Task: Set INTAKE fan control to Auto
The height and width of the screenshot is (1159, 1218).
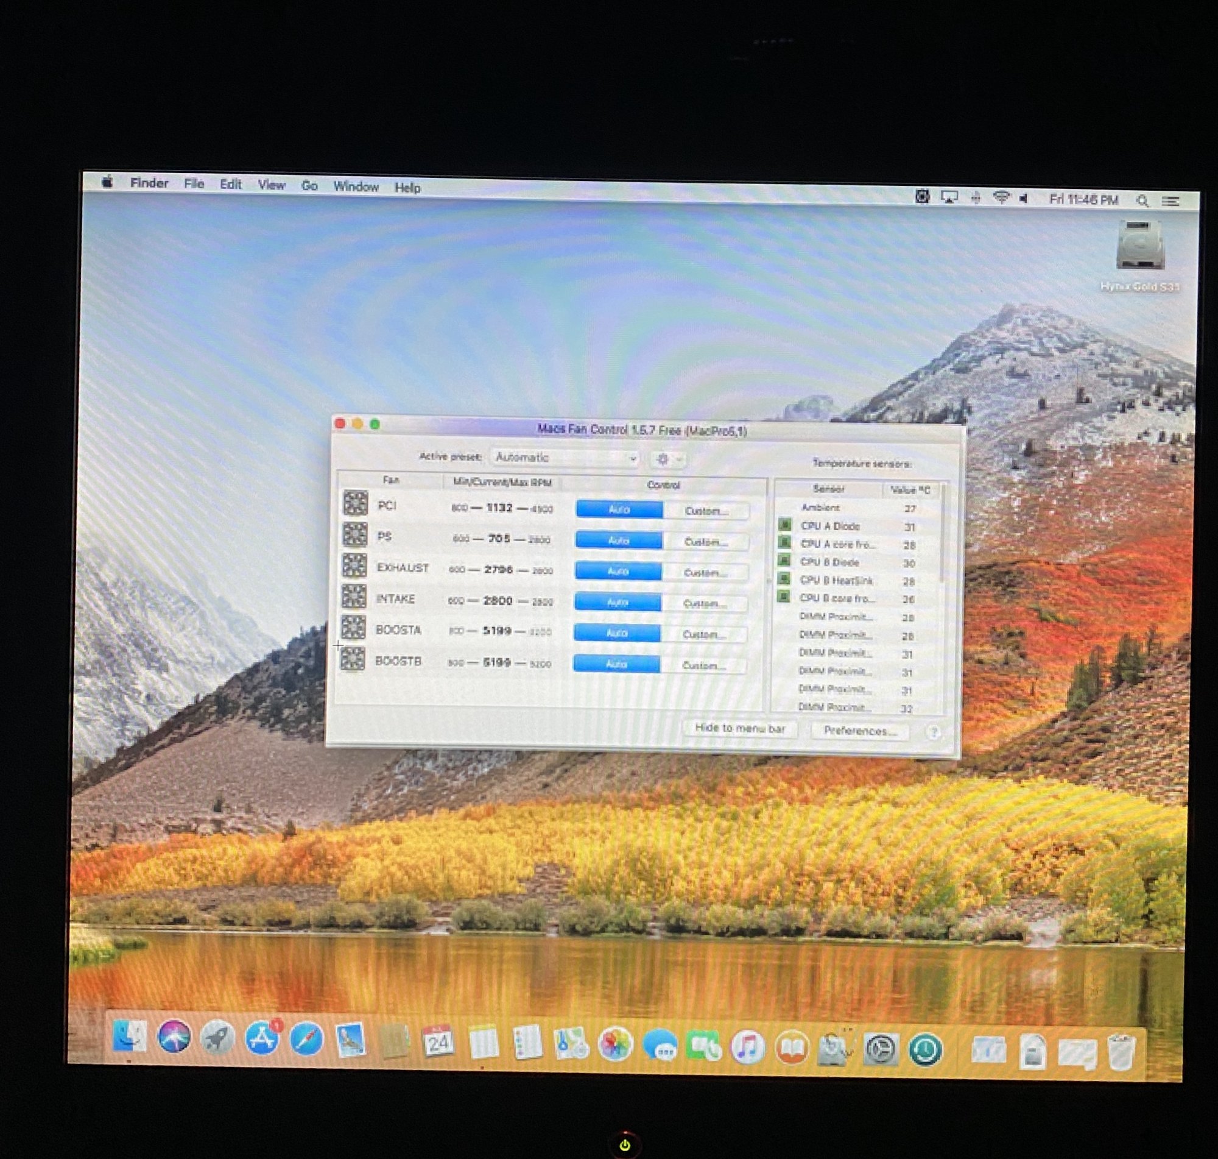Action: pos(618,601)
